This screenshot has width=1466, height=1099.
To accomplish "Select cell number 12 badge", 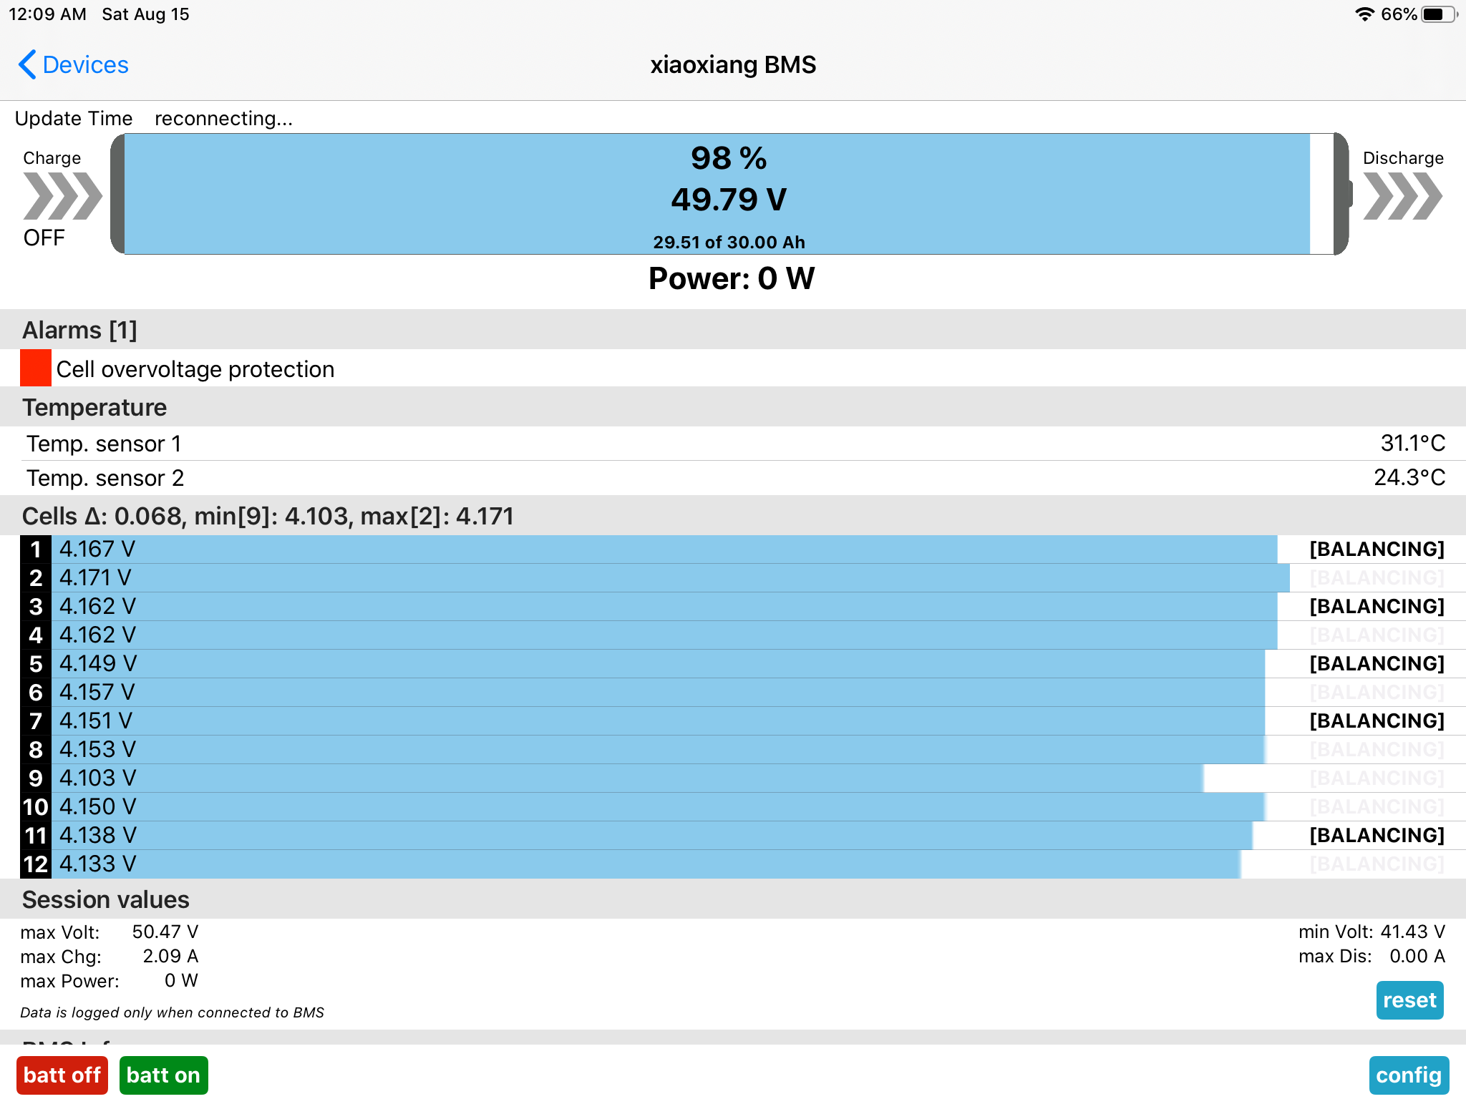I will tap(36, 864).
